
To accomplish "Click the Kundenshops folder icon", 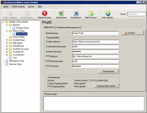I will click(10, 40).
